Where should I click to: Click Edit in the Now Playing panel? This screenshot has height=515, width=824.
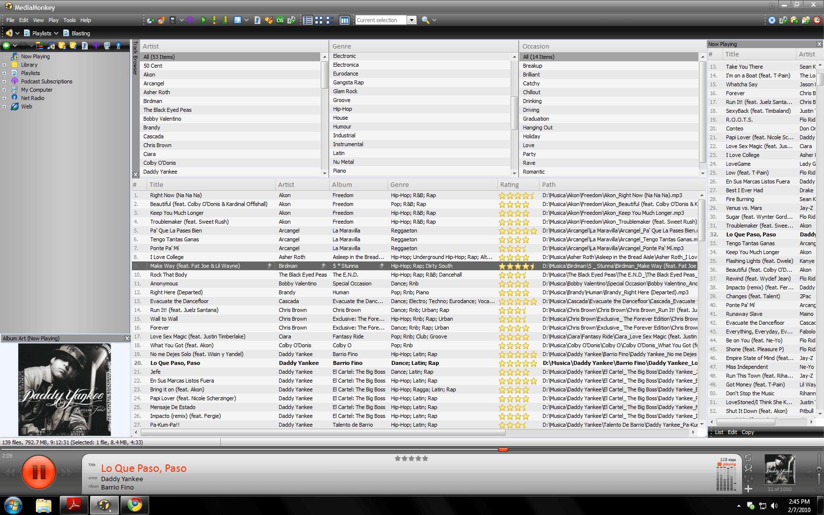click(x=732, y=432)
